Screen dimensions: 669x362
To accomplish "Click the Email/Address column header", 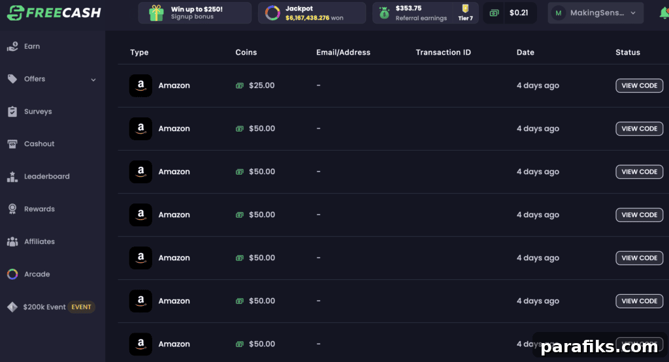I will tap(343, 52).
